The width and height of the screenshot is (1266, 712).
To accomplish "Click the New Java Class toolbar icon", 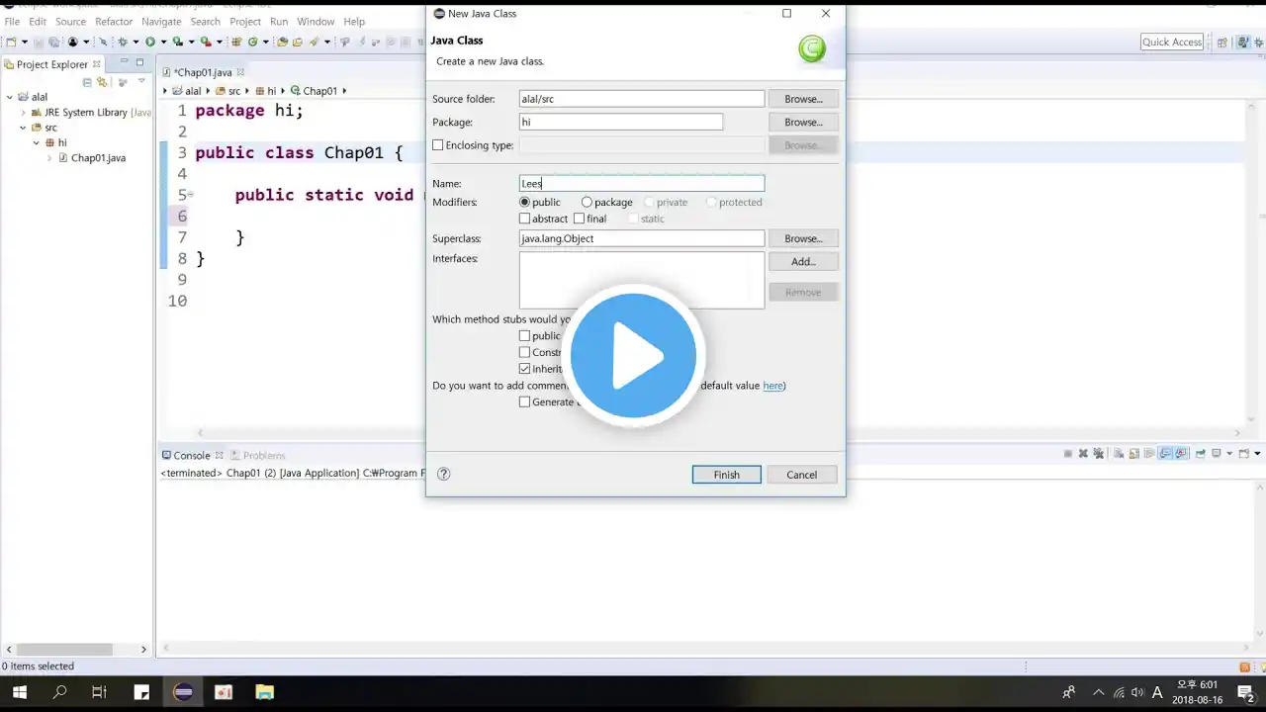I will [253, 43].
